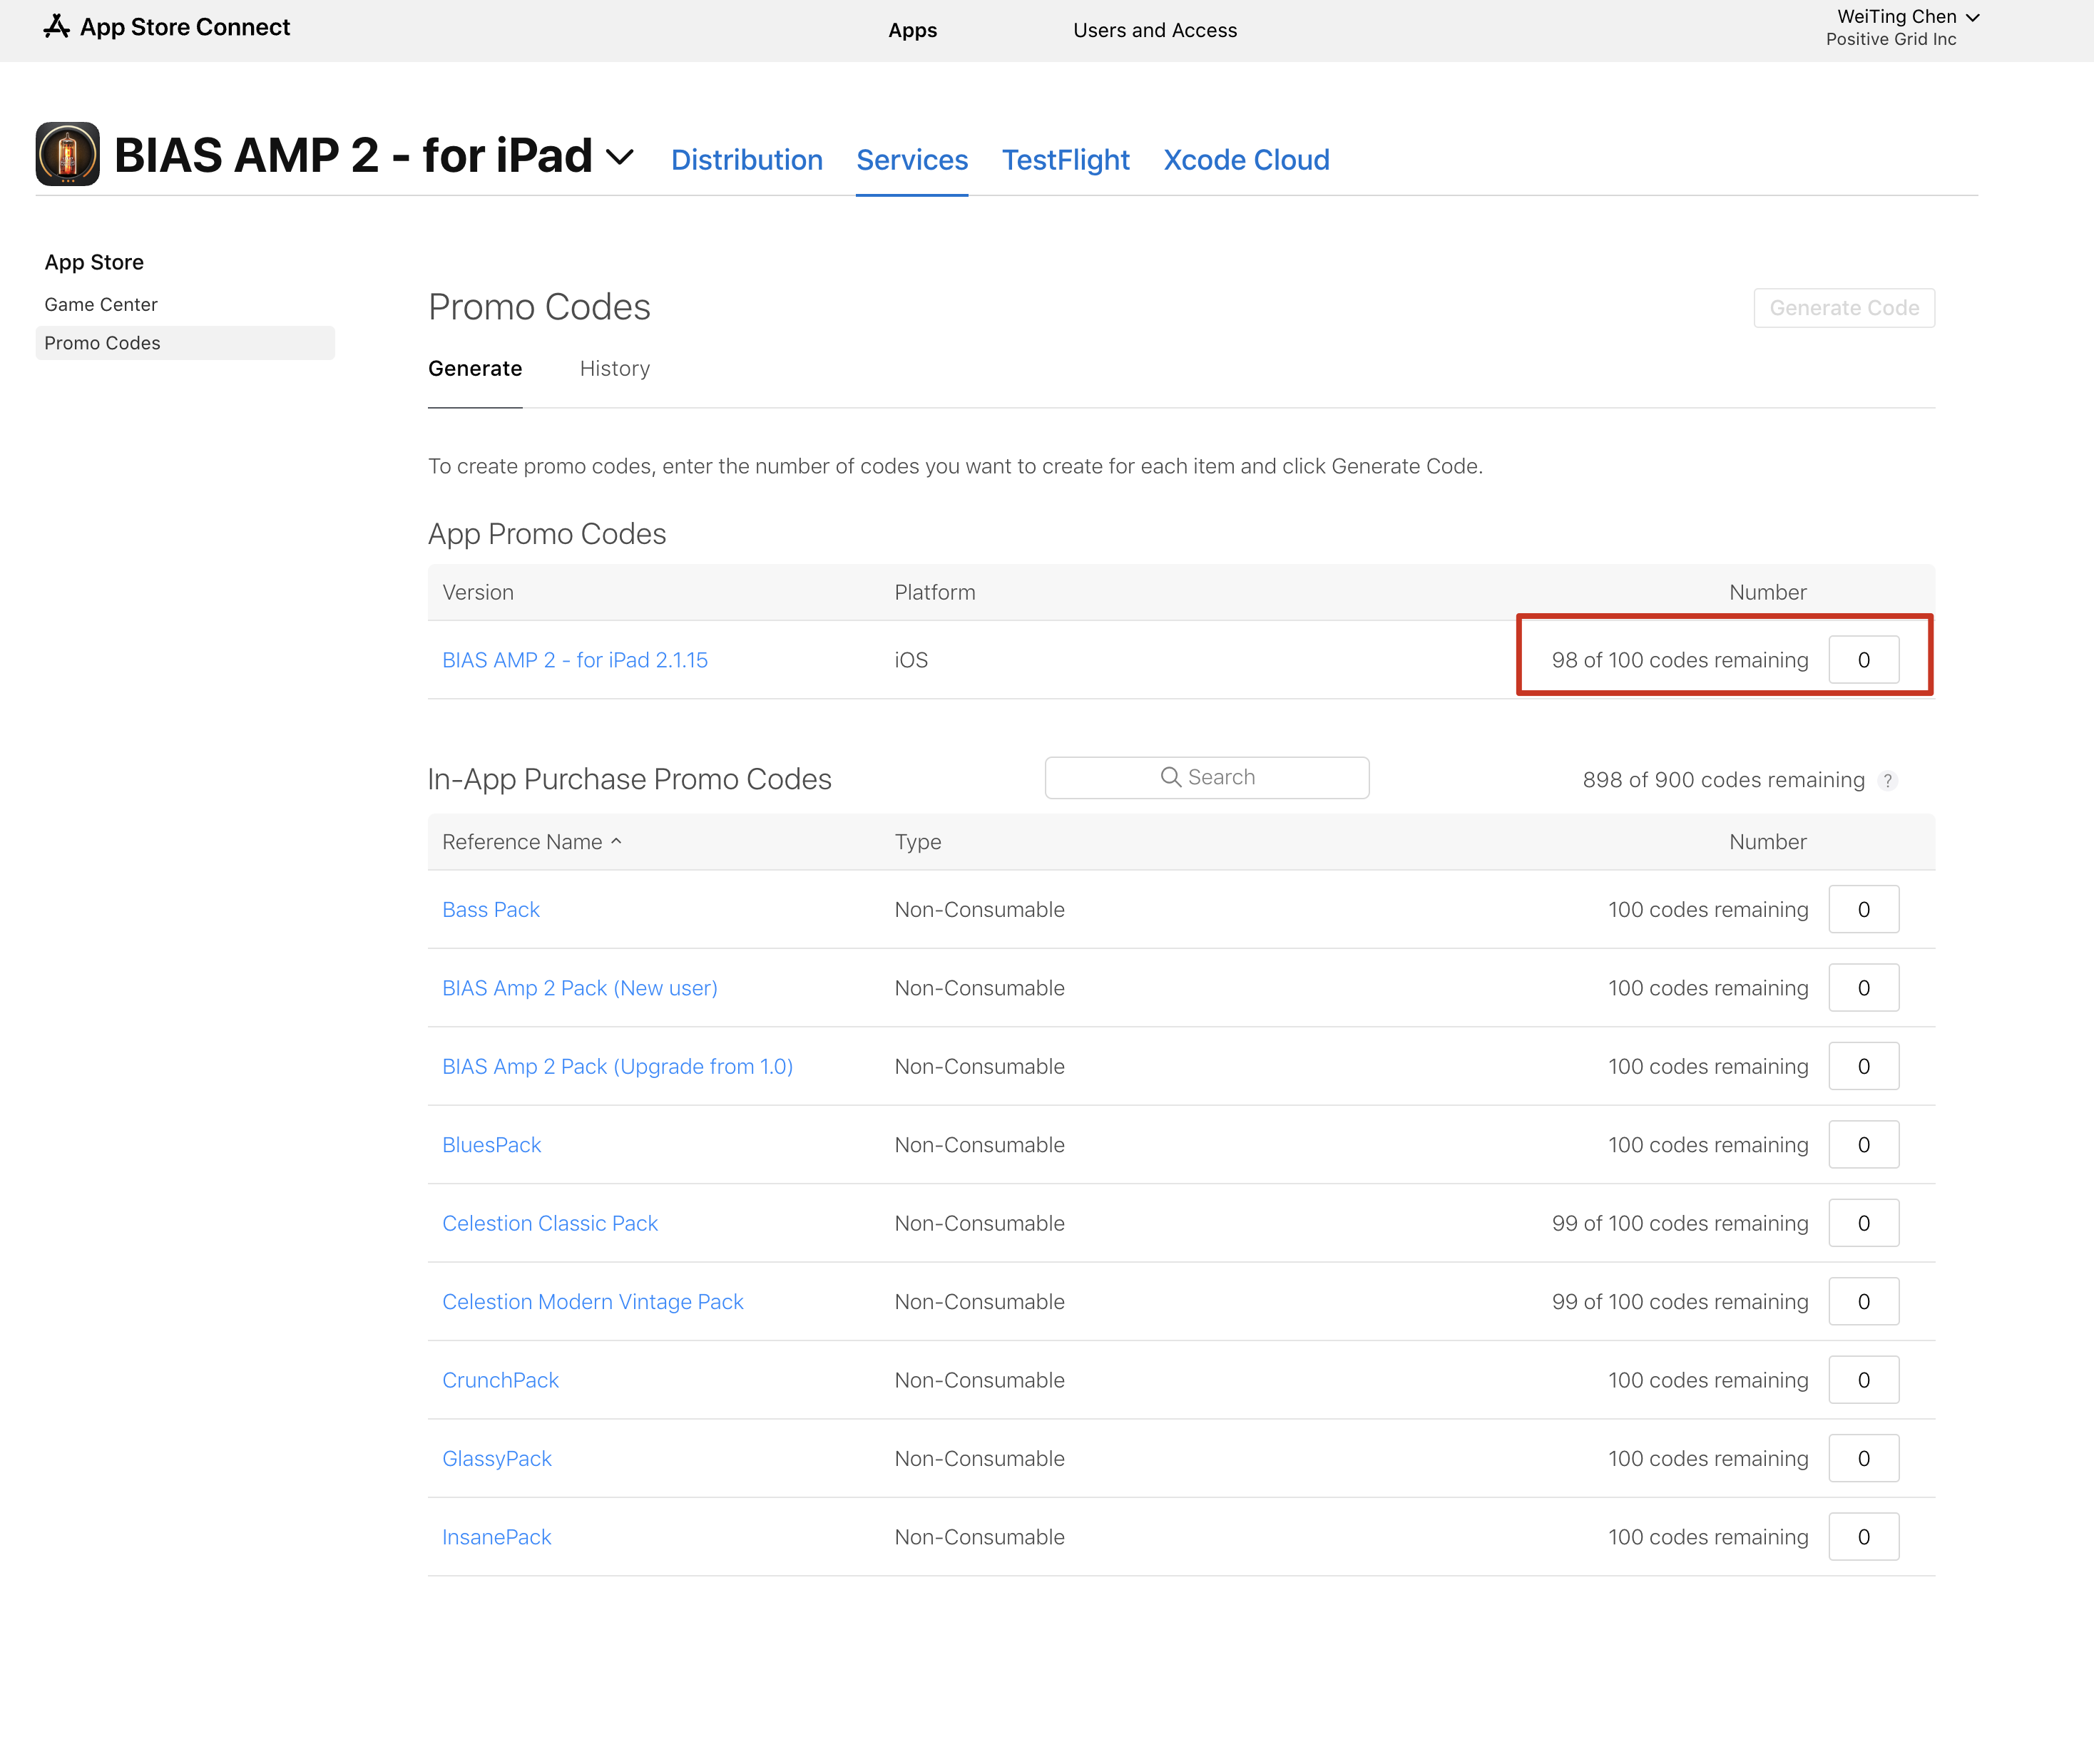Viewport: 2094px width, 1764px height.
Task: Click the magnifier icon in Search
Action: (1171, 777)
